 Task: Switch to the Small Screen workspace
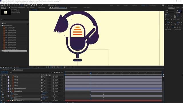(x=134, y=5)
